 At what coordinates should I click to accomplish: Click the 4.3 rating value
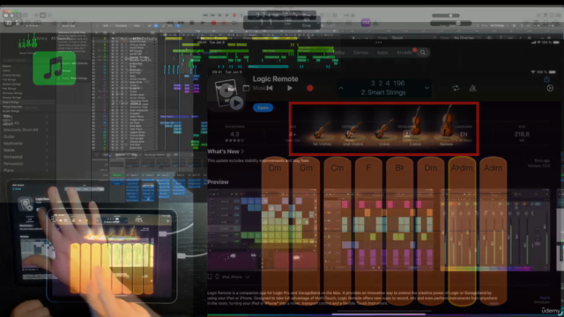pos(234,135)
